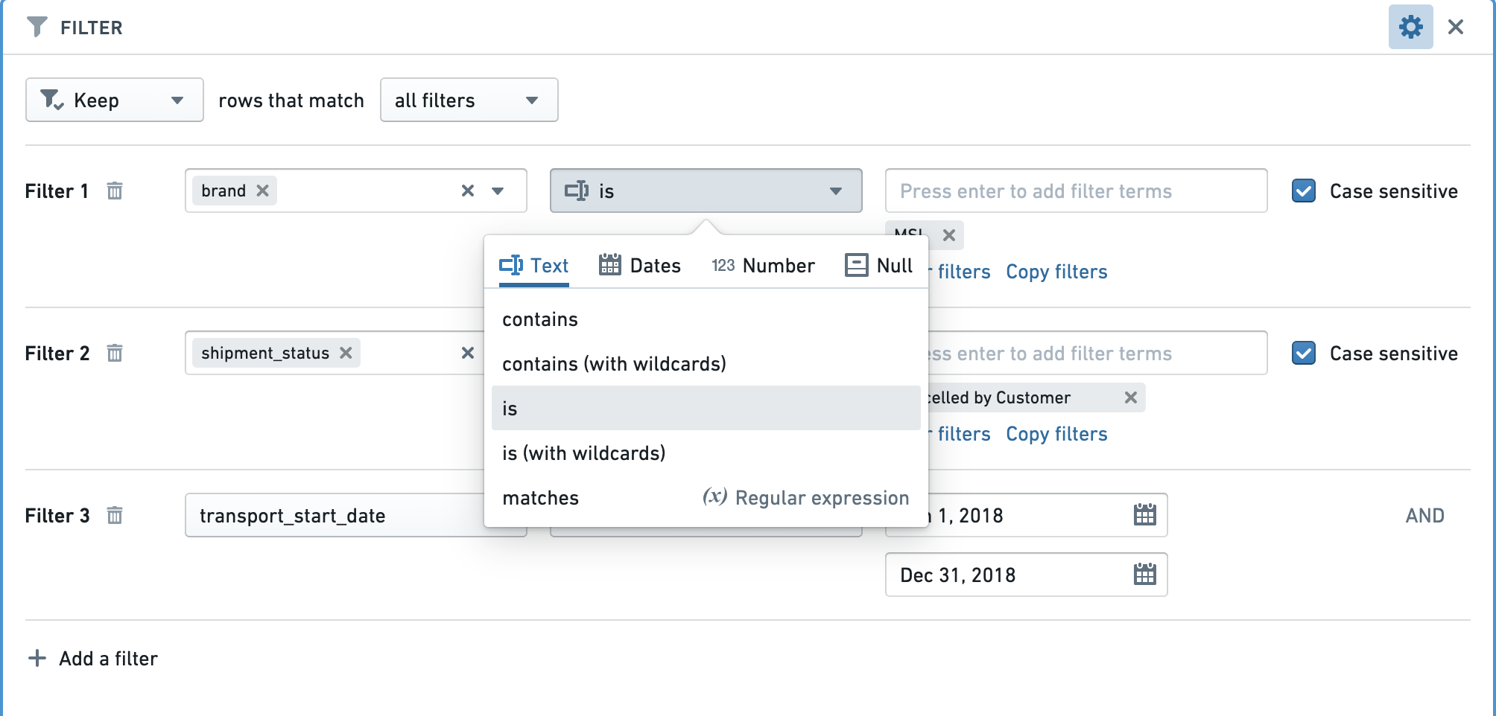This screenshot has width=1496, height=716.
Task: Collapse the 'is' operator dropdown
Action: 706,191
